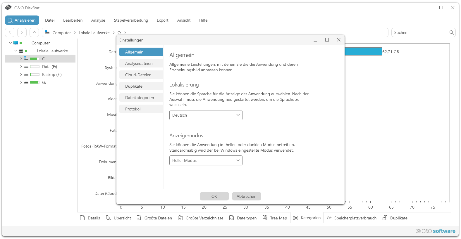Open the Heller Modus display mode dropdown

(206, 160)
